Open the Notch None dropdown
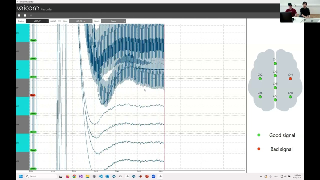 pos(113,21)
